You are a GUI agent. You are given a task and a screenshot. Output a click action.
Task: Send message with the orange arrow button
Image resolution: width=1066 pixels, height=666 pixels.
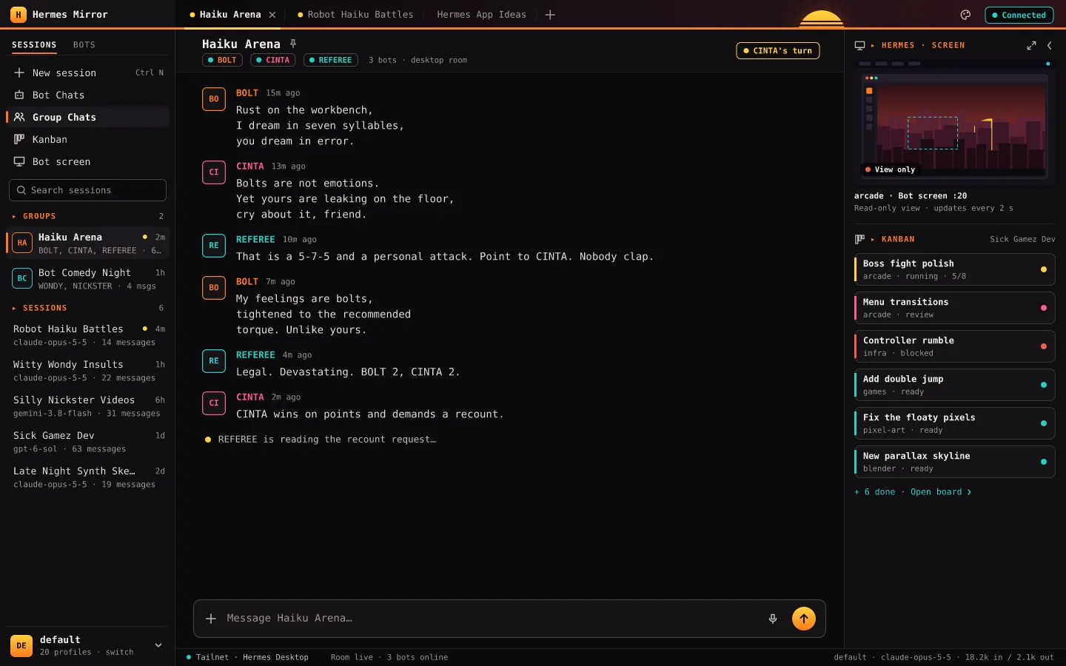804,619
